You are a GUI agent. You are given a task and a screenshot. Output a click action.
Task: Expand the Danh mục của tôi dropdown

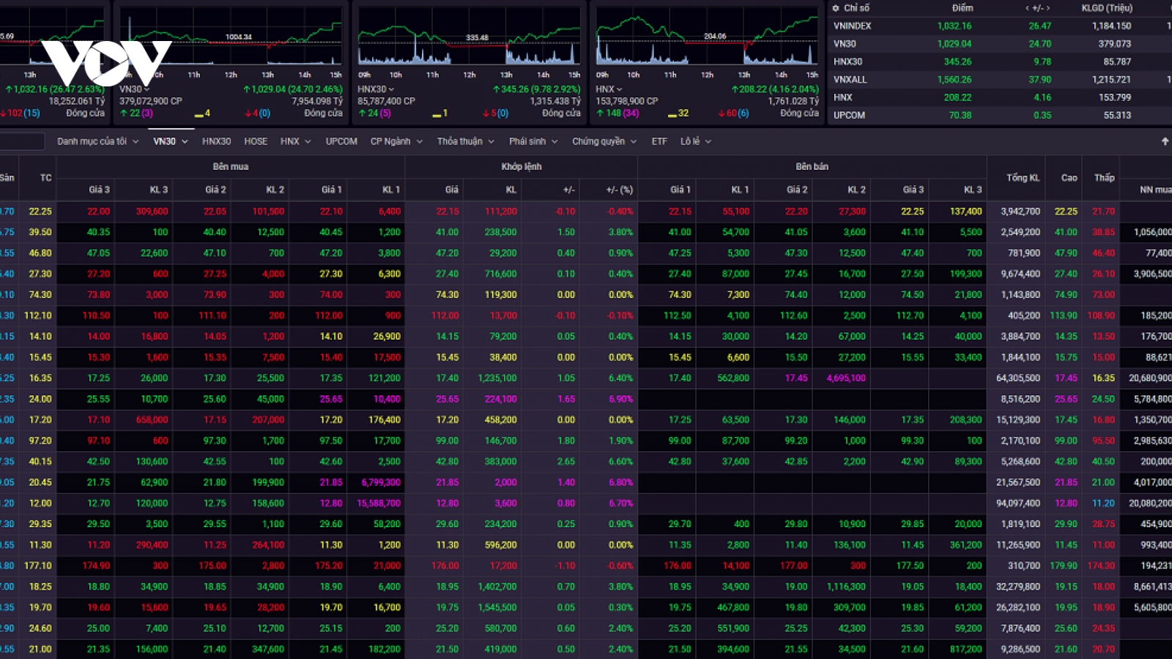(98, 141)
